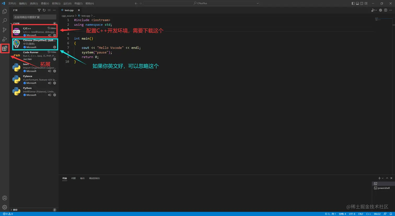The width and height of the screenshot is (395, 216).
Task: Click the feedback icon in status bar
Action: pos(385,214)
